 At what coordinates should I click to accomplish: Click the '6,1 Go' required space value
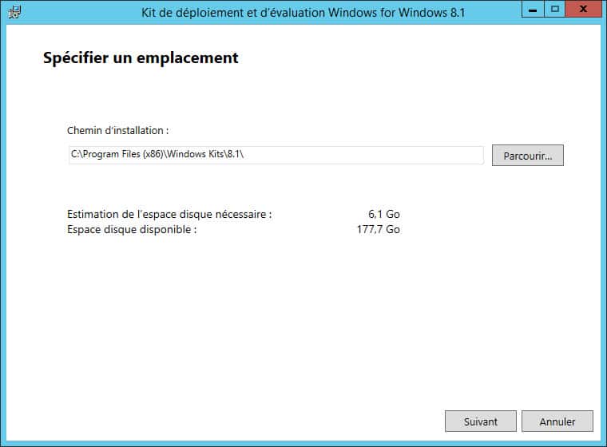click(x=384, y=214)
